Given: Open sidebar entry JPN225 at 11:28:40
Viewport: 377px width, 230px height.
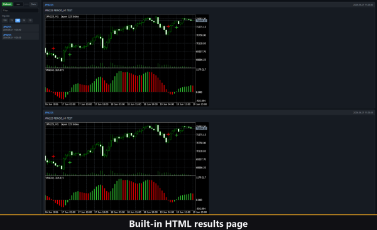Looking at the screenshot, I should tap(20, 28).
